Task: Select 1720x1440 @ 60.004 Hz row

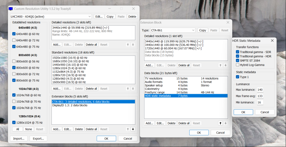Action: (186, 48)
